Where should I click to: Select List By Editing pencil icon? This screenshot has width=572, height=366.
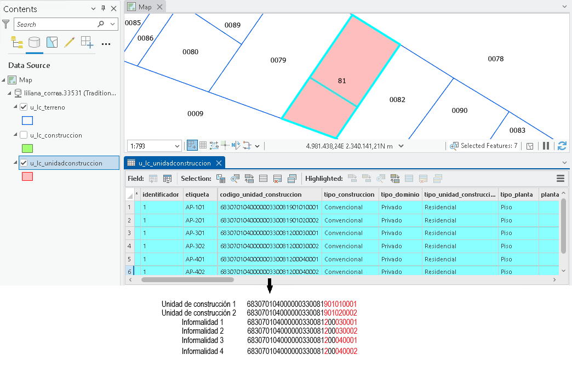pos(70,43)
